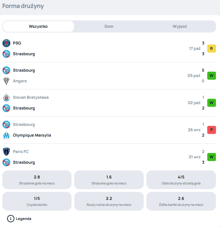The height and width of the screenshot is (227, 220).
Task: Click the yellow R draw result badge
Action: 211,49
